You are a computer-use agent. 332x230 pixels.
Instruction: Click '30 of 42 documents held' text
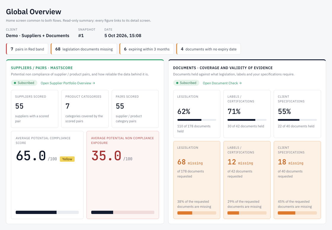click(x=246, y=126)
